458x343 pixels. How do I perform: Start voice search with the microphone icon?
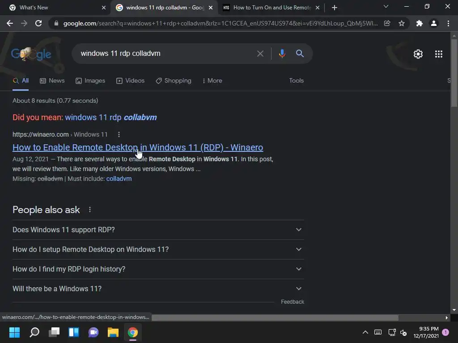tap(282, 54)
